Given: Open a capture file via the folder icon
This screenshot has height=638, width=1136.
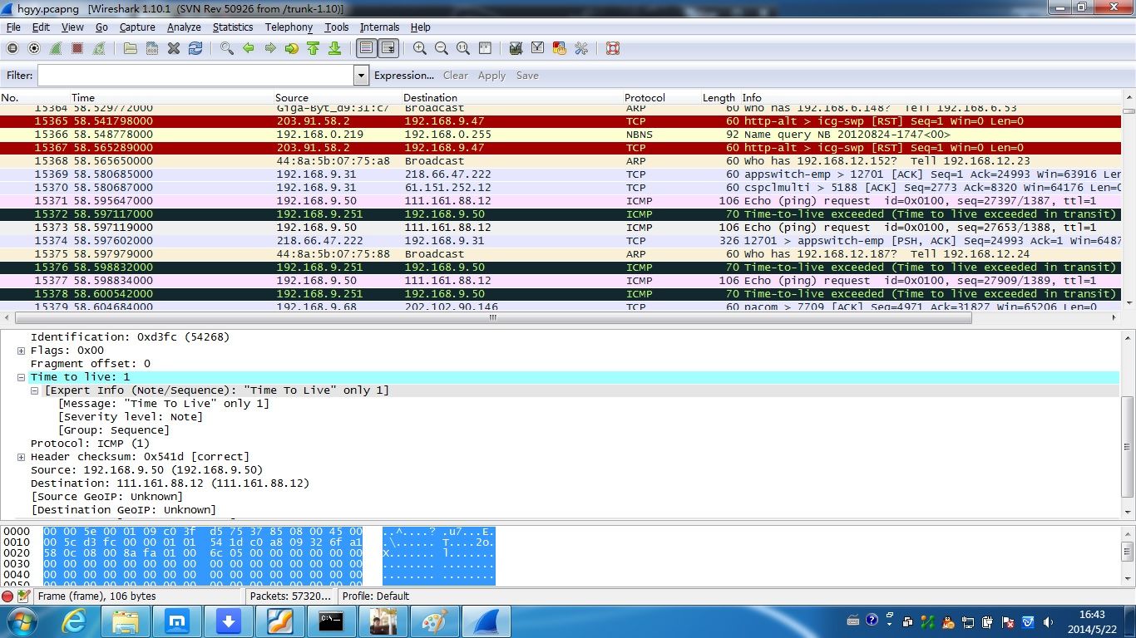Looking at the screenshot, I should tap(131, 49).
